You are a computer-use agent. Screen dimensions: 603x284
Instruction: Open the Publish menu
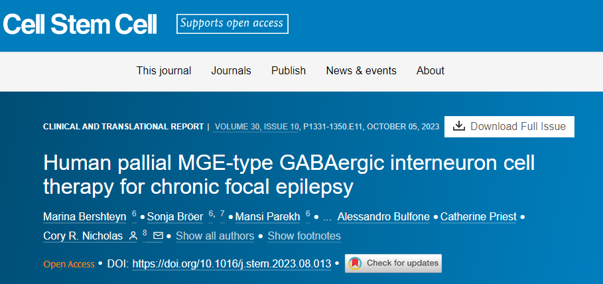pos(289,71)
